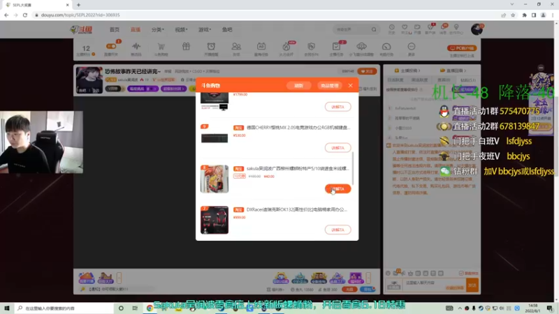Open the flame icon with NEW badge
Screen dimensions: 559x314
286,47
